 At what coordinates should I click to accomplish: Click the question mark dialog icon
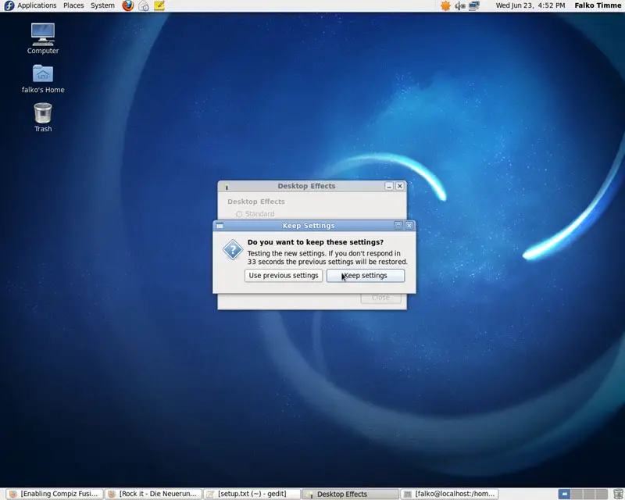click(232, 249)
